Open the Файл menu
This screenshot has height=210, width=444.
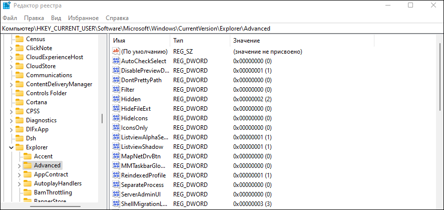click(10, 18)
